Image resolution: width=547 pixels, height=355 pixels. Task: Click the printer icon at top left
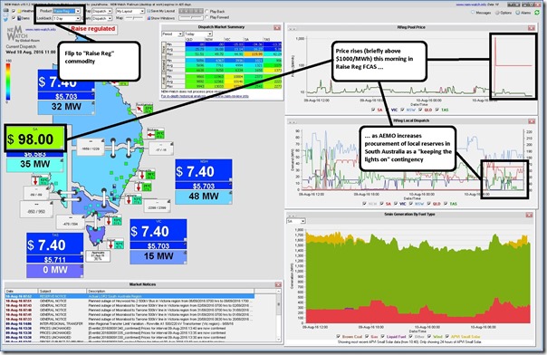point(6,11)
